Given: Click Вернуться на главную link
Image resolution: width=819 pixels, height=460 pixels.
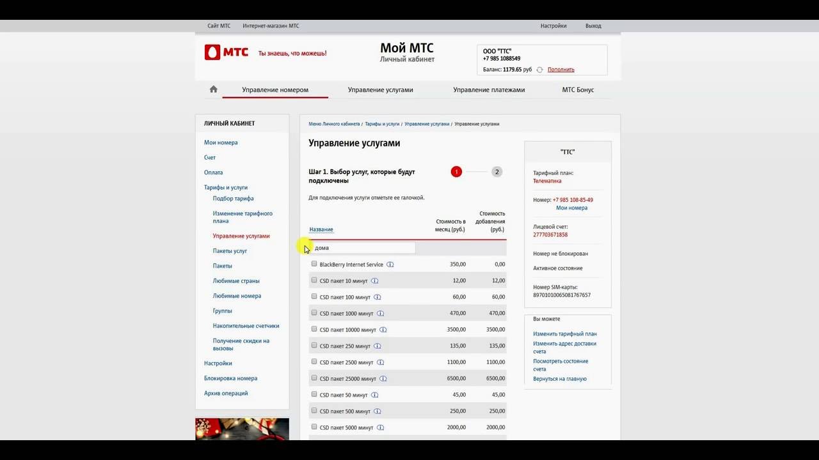Looking at the screenshot, I should click(x=560, y=379).
